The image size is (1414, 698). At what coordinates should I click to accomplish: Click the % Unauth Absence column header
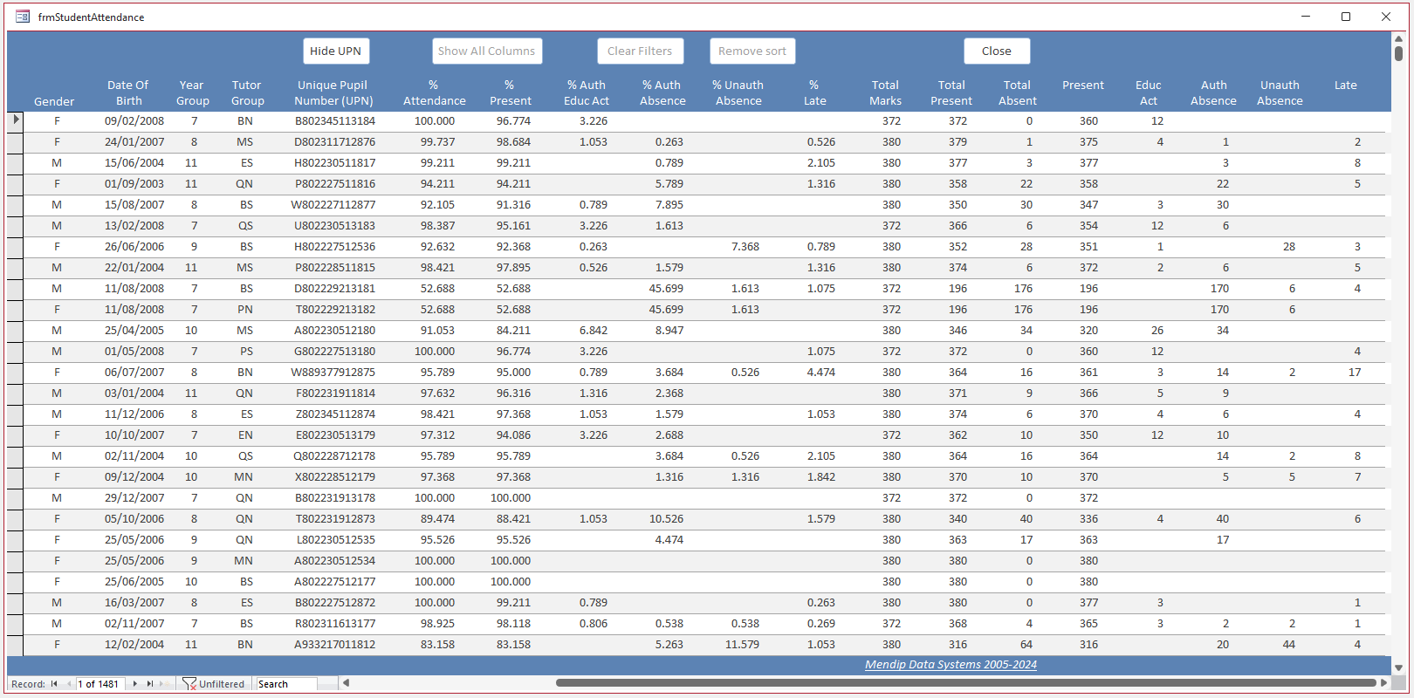[x=738, y=92]
